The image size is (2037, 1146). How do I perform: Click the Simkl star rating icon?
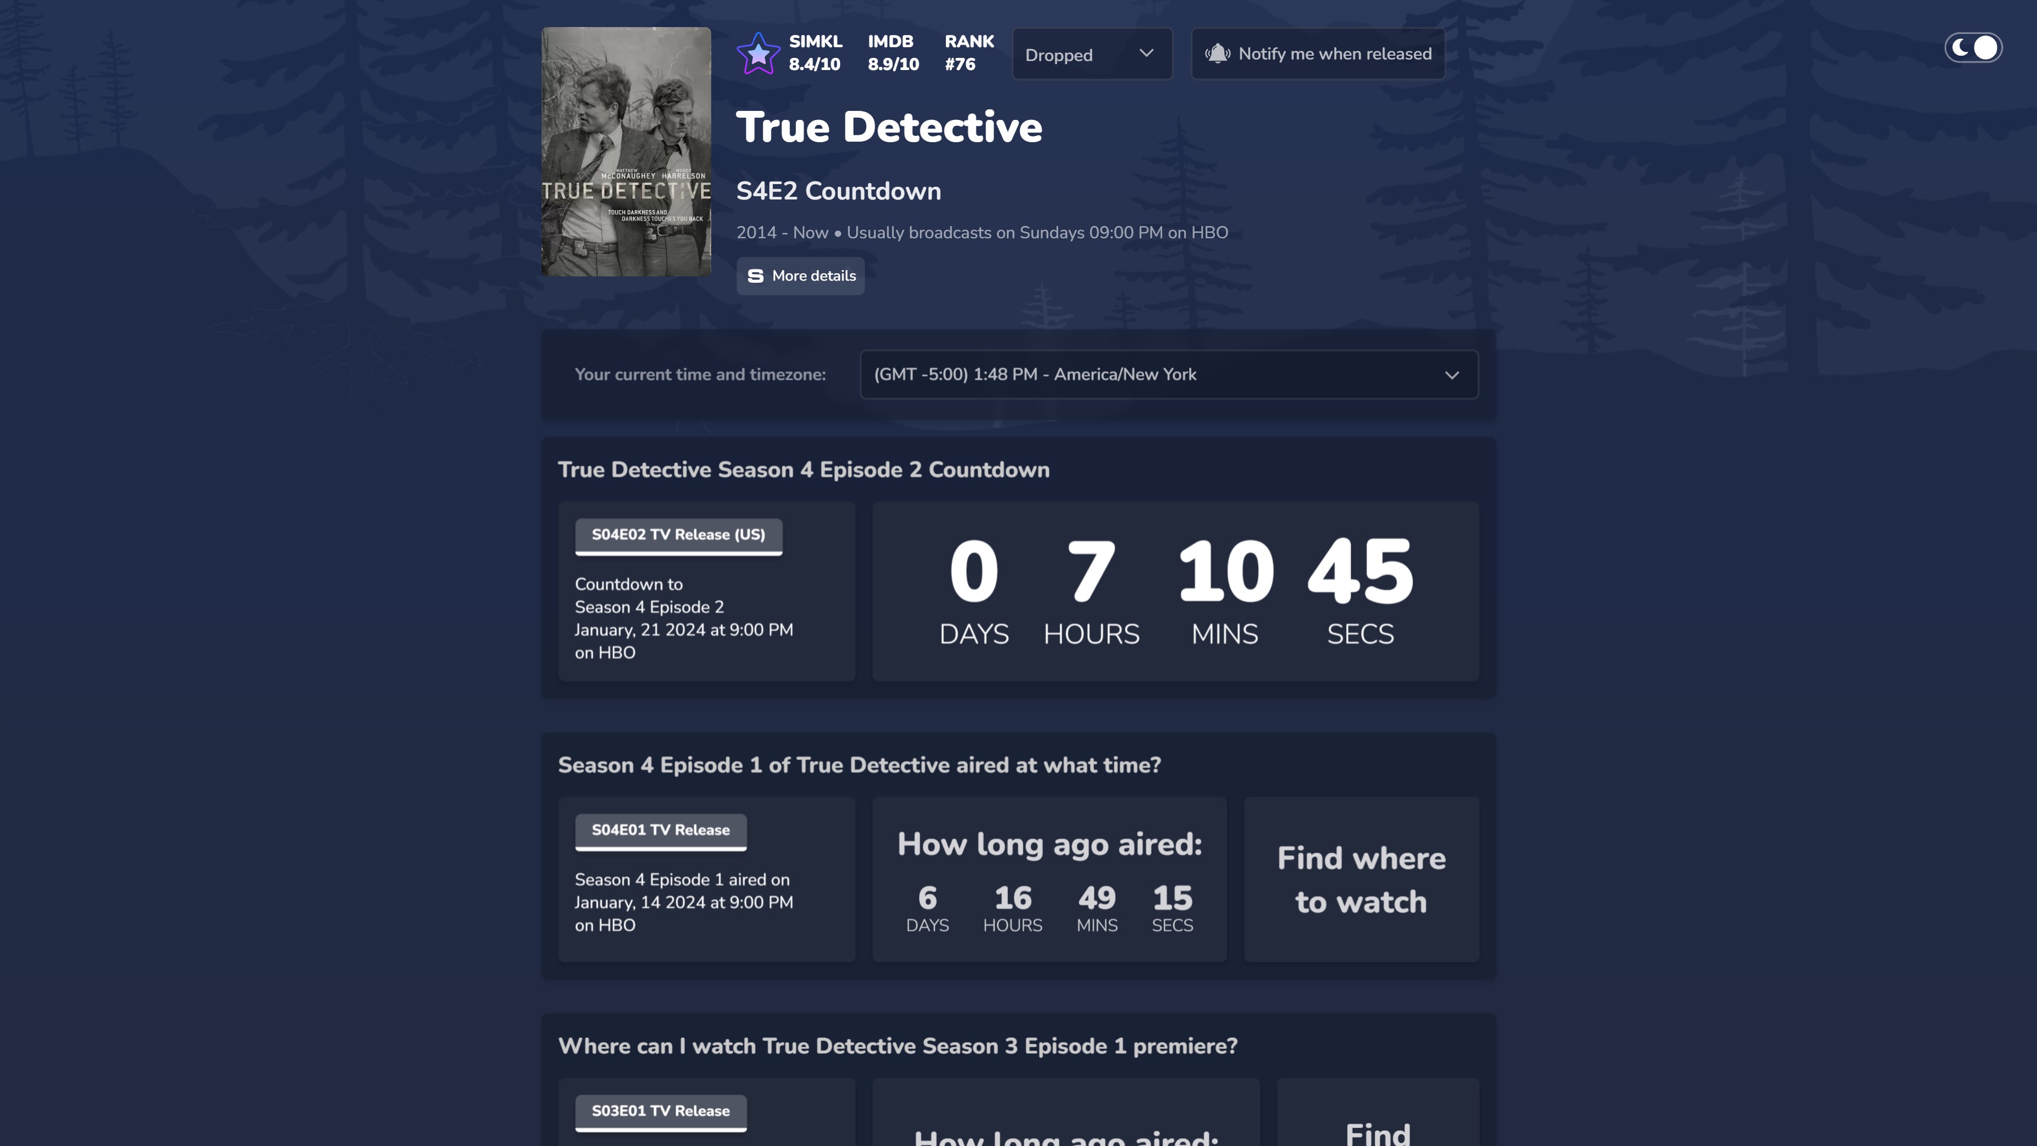tap(758, 54)
